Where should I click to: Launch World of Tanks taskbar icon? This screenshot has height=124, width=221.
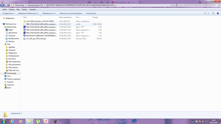55,121
